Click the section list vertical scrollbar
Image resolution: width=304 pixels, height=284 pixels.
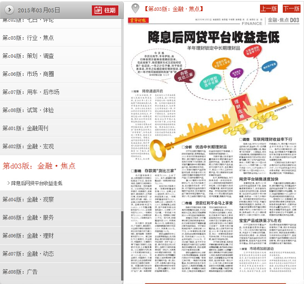click(x=122, y=246)
